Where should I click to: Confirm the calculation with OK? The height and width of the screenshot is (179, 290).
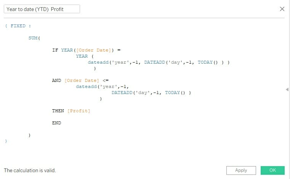[x=272, y=170]
